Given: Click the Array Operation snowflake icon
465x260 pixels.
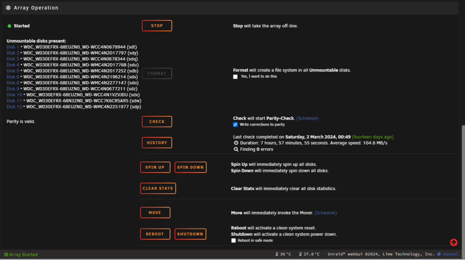Looking at the screenshot, I should 8,8.
